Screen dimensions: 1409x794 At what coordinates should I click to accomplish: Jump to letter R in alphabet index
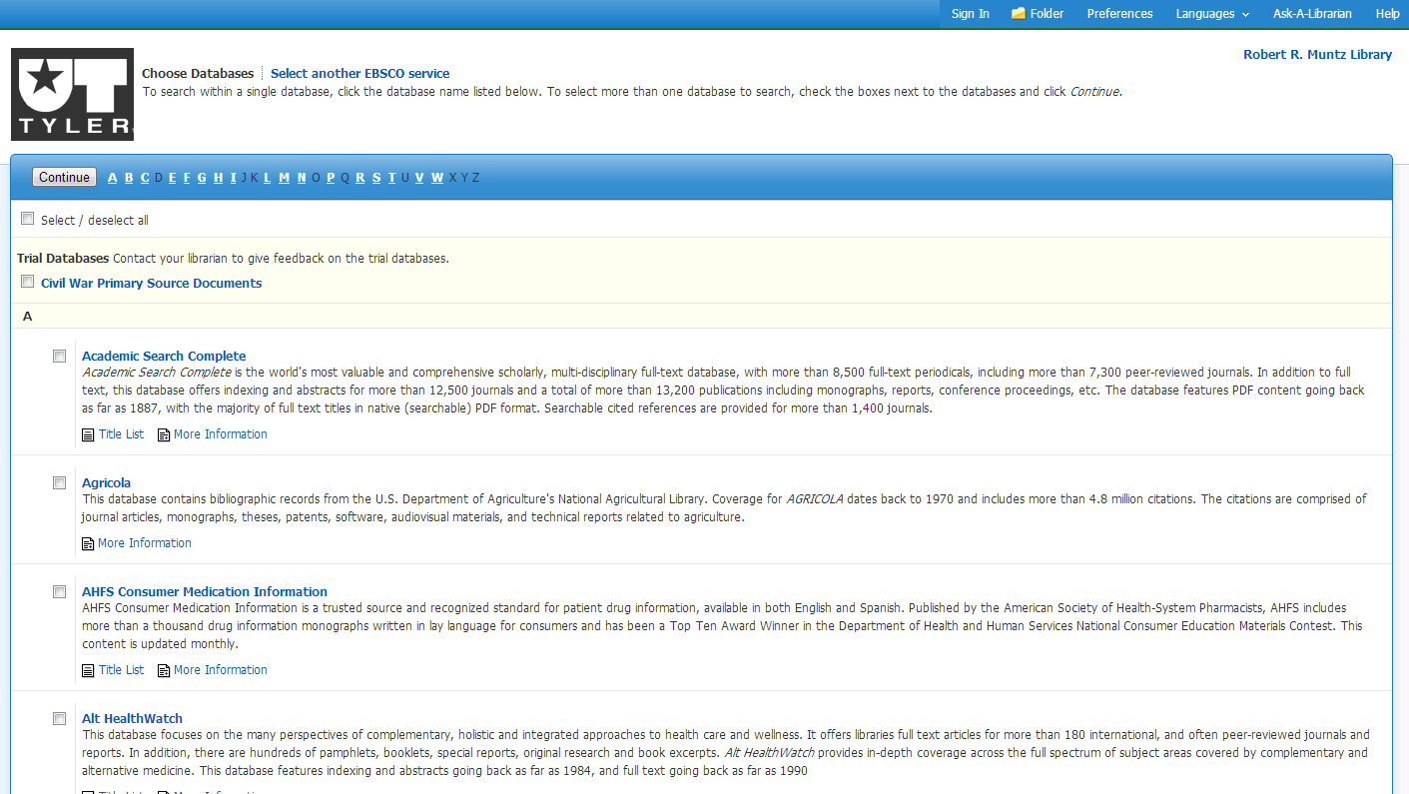pos(359,178)
